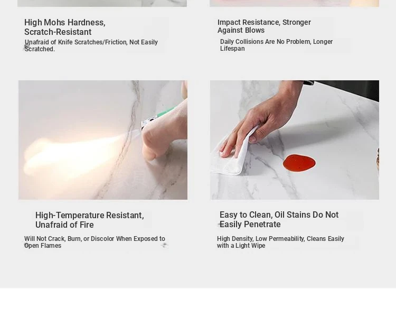The height and width of the screenshot is (317, 396).
Task: Select the heading High Mohs Hardness, Scratch-Resistant
Action: (65, 27)
